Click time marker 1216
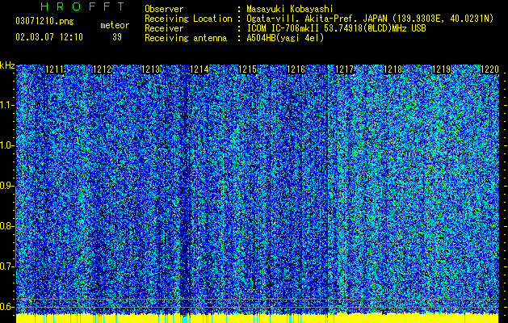The image size is (508, 323). 296,69
